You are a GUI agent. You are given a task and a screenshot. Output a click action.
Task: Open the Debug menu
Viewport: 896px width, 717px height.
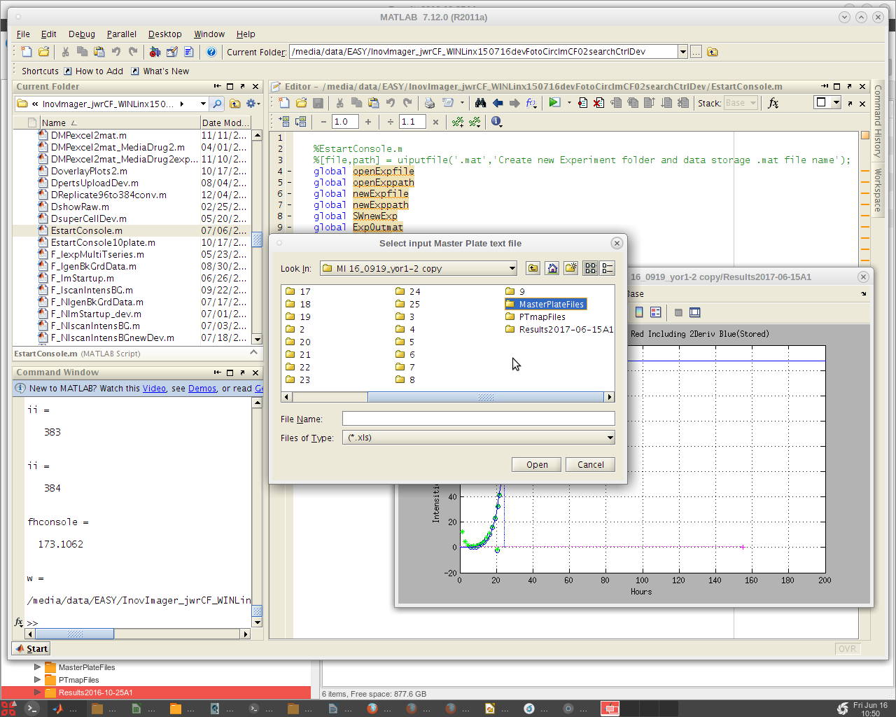(x=81, y=34)
